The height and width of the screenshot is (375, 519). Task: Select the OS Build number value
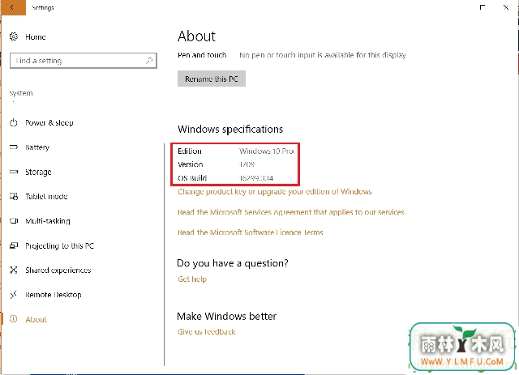tap(256, 178)
